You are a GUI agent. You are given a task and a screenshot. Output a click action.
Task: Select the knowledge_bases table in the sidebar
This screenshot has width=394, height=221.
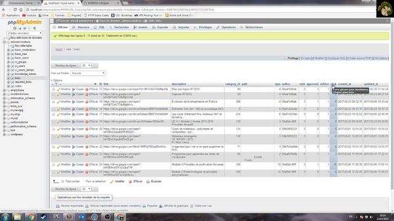25,74
